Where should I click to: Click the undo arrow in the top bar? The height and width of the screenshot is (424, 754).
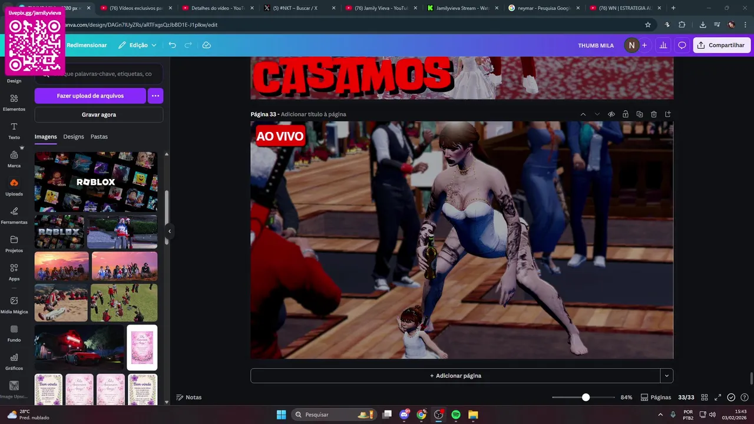(x=172, y=45)
